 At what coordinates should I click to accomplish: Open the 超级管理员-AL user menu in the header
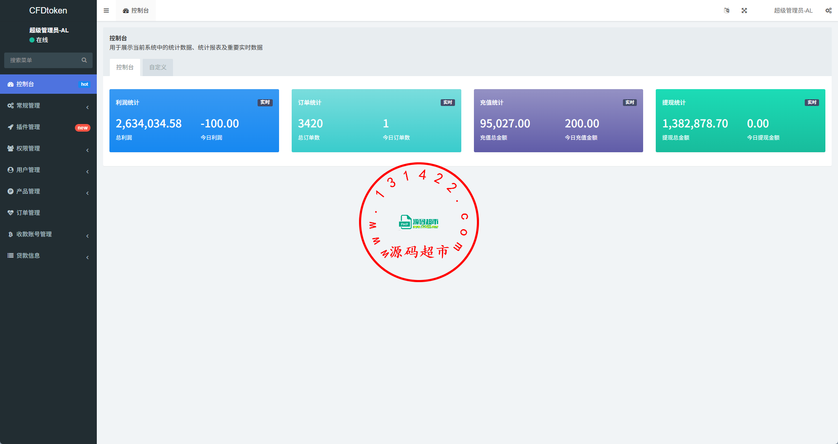tap(793, 11)
